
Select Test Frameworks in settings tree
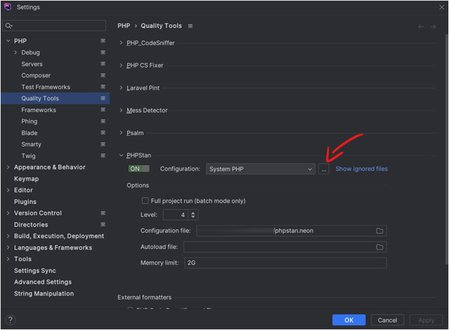pyautogui.click(x=46, y=87)
